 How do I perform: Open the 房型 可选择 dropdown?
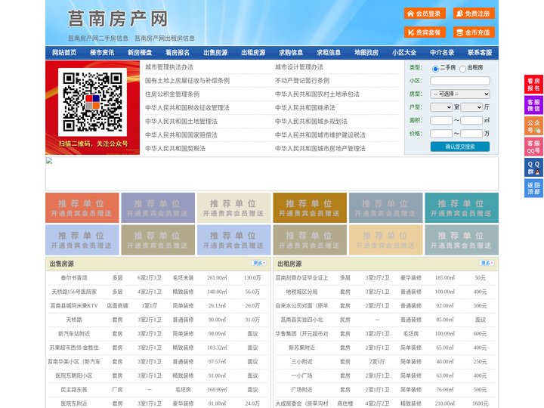click(460, 94)
